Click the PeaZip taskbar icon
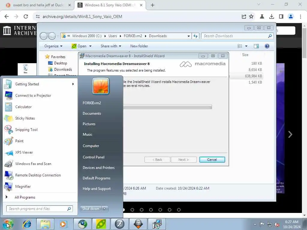307x230 pixels. point(101,224)
